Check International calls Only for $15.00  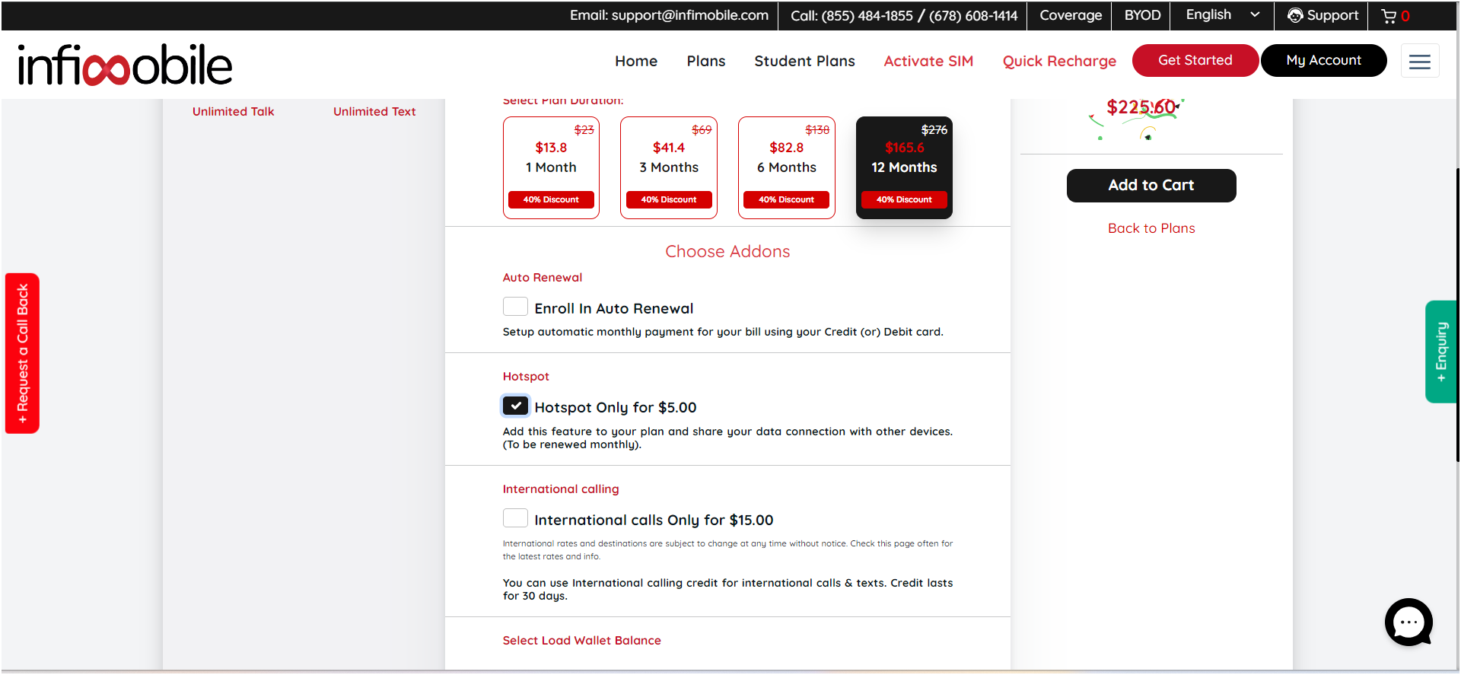515,518
